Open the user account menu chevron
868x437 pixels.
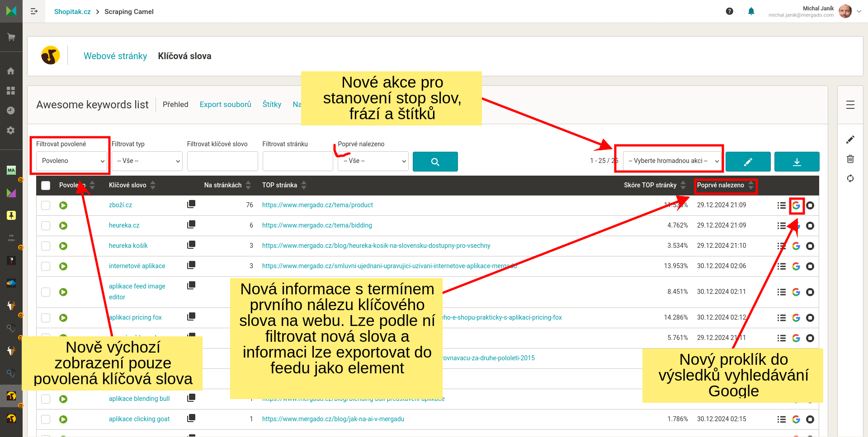pos(859,12)
